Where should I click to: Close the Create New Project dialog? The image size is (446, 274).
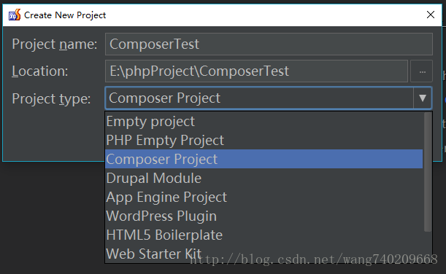tap(431, 15)
